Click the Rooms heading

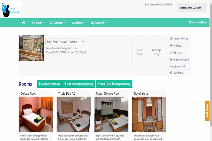(x=25, y=84)
